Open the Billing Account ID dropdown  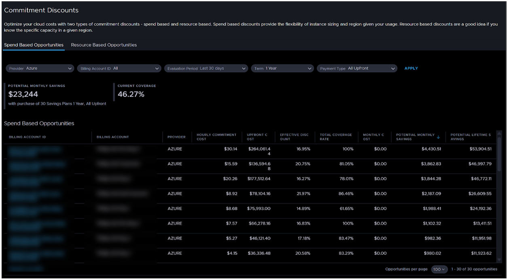tap(119, 68)
